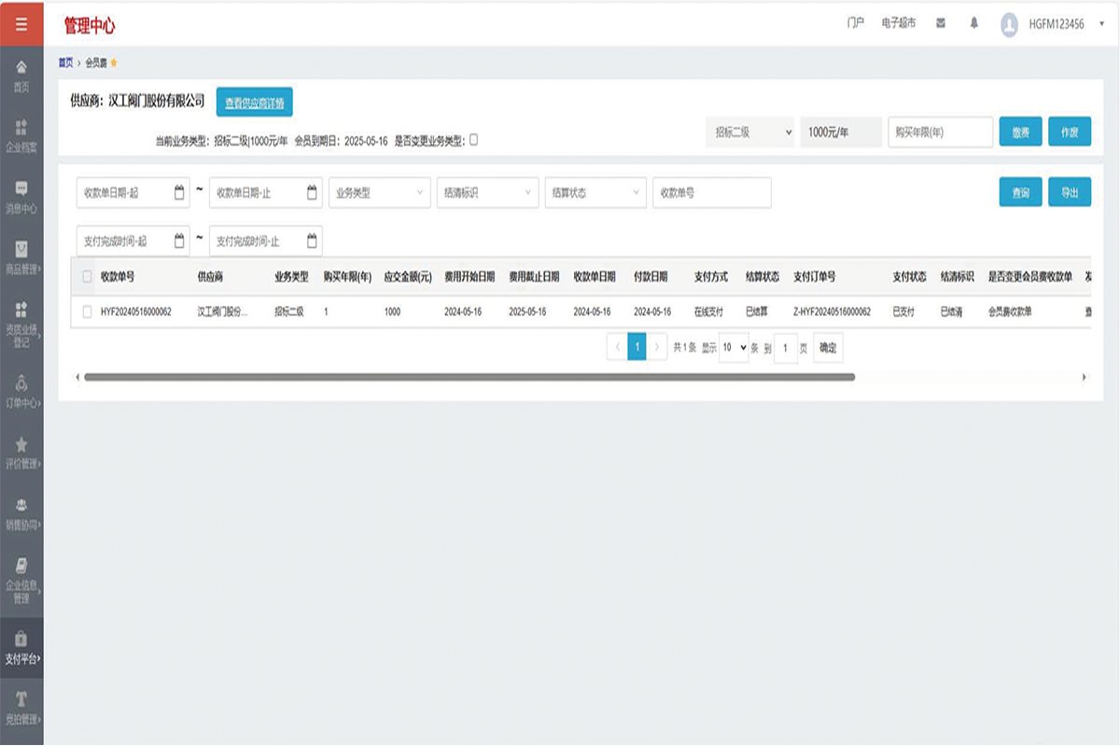
Task: Click 门户 in the top navigation
Action: tap(855, 23)
